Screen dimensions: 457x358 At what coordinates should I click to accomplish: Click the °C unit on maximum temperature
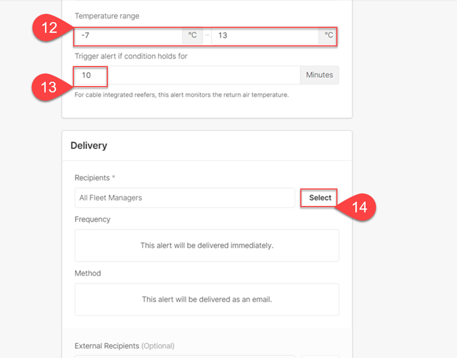pyautogui.click(x=328, y=35)
